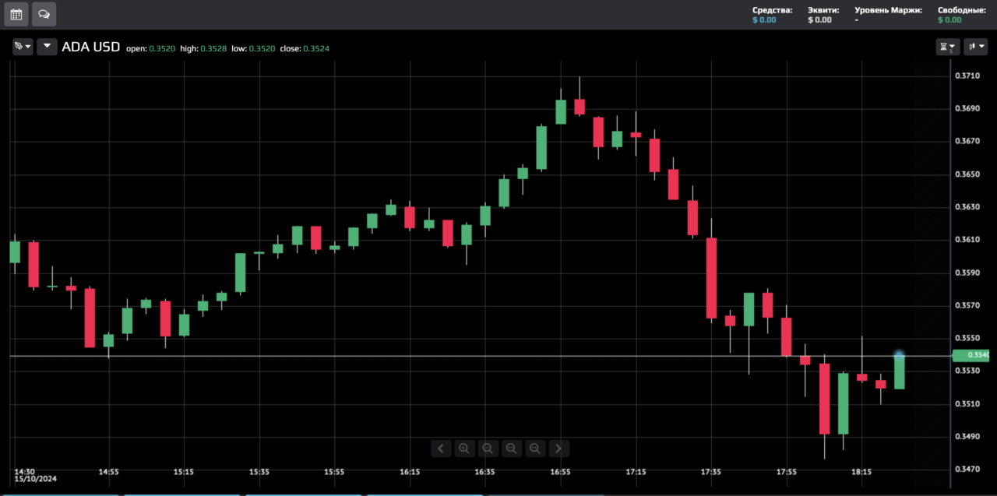Click the Уровень Маржи indicator
Image resolution: width=997 pixels, height=496 pixels.
[x=888, y=16]
